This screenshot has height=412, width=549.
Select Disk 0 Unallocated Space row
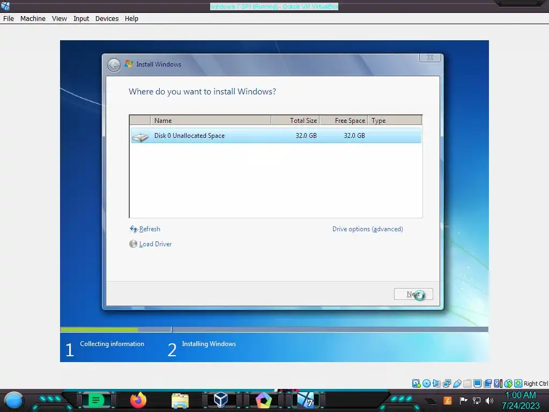[276, 136]
